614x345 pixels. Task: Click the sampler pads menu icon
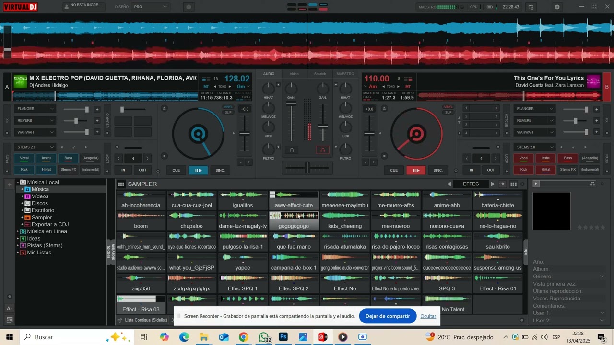click(121, 184)
